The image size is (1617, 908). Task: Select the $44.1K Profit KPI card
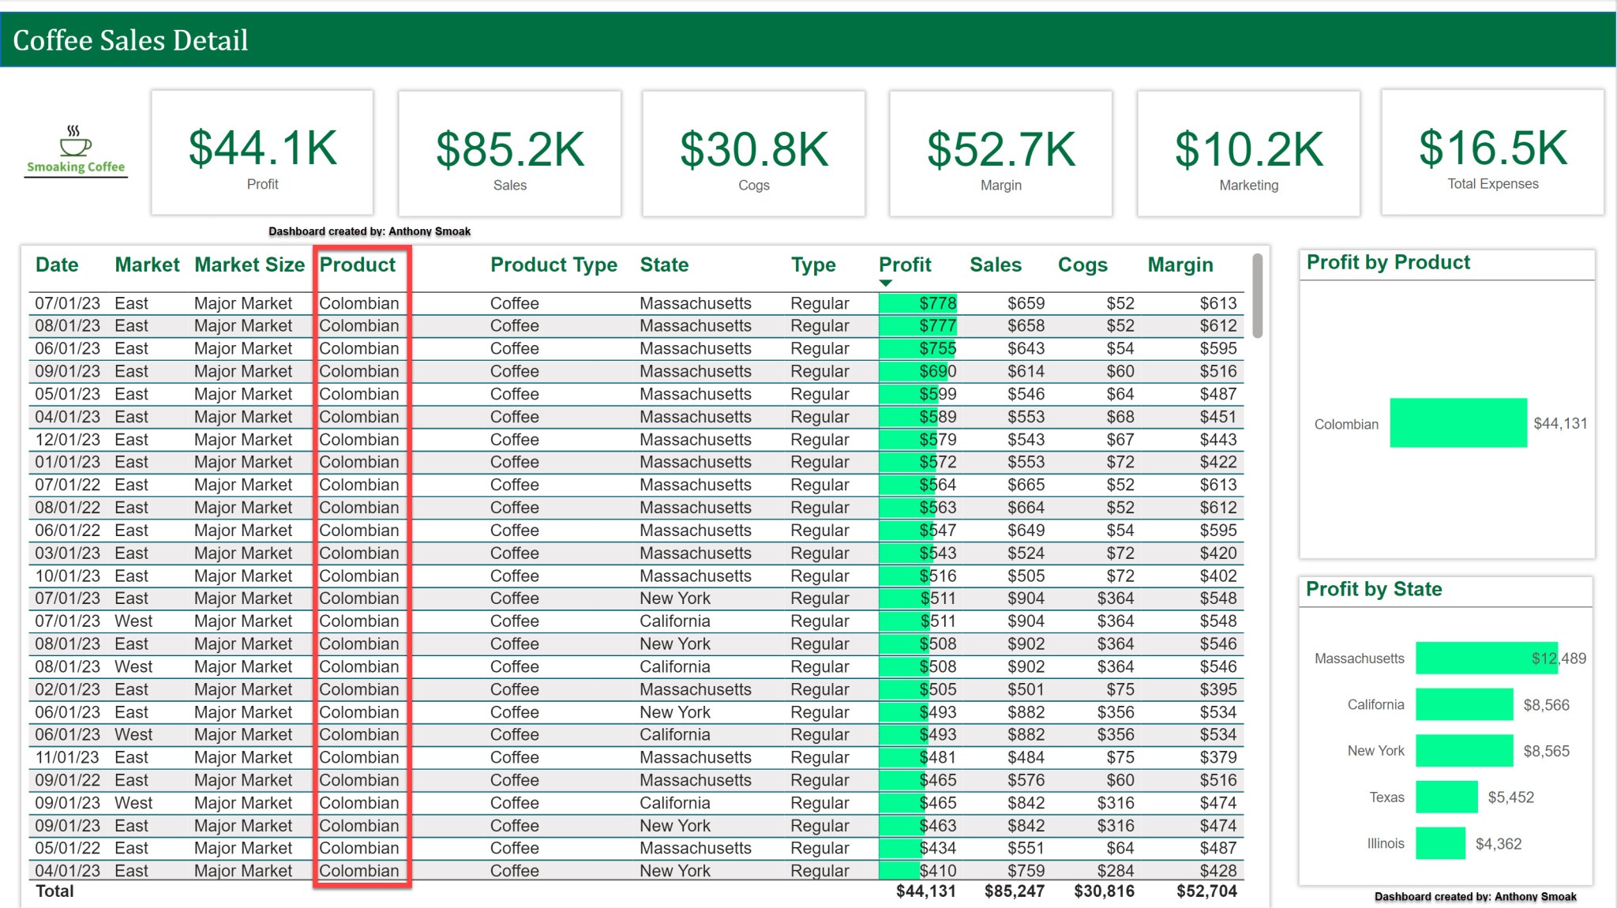coord(261,152)
